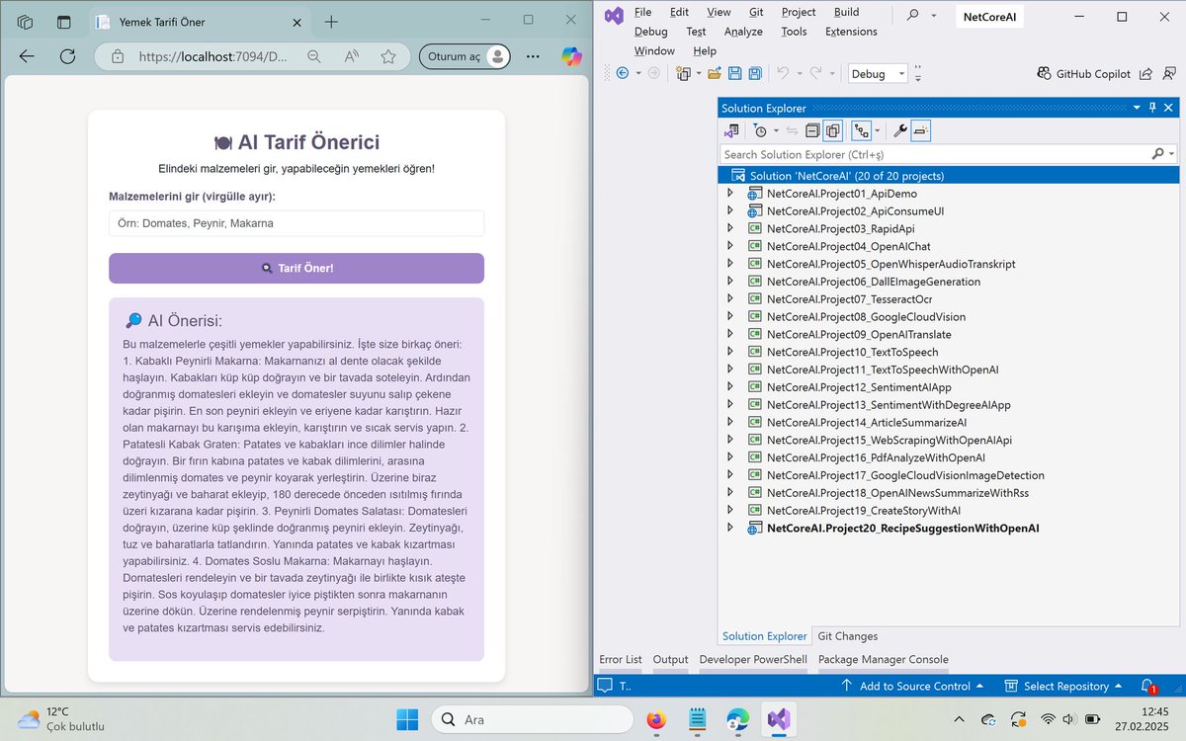1186x741 pixels.
Task: Click Navigate Backward arrow in Visual Studio toolbar
Action: (x=623, y=73)
